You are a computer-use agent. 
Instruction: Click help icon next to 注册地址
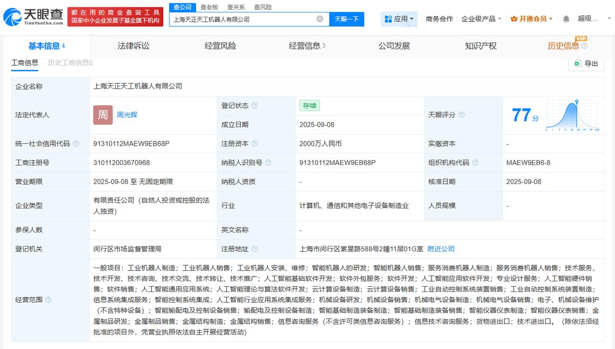(255, 249)
